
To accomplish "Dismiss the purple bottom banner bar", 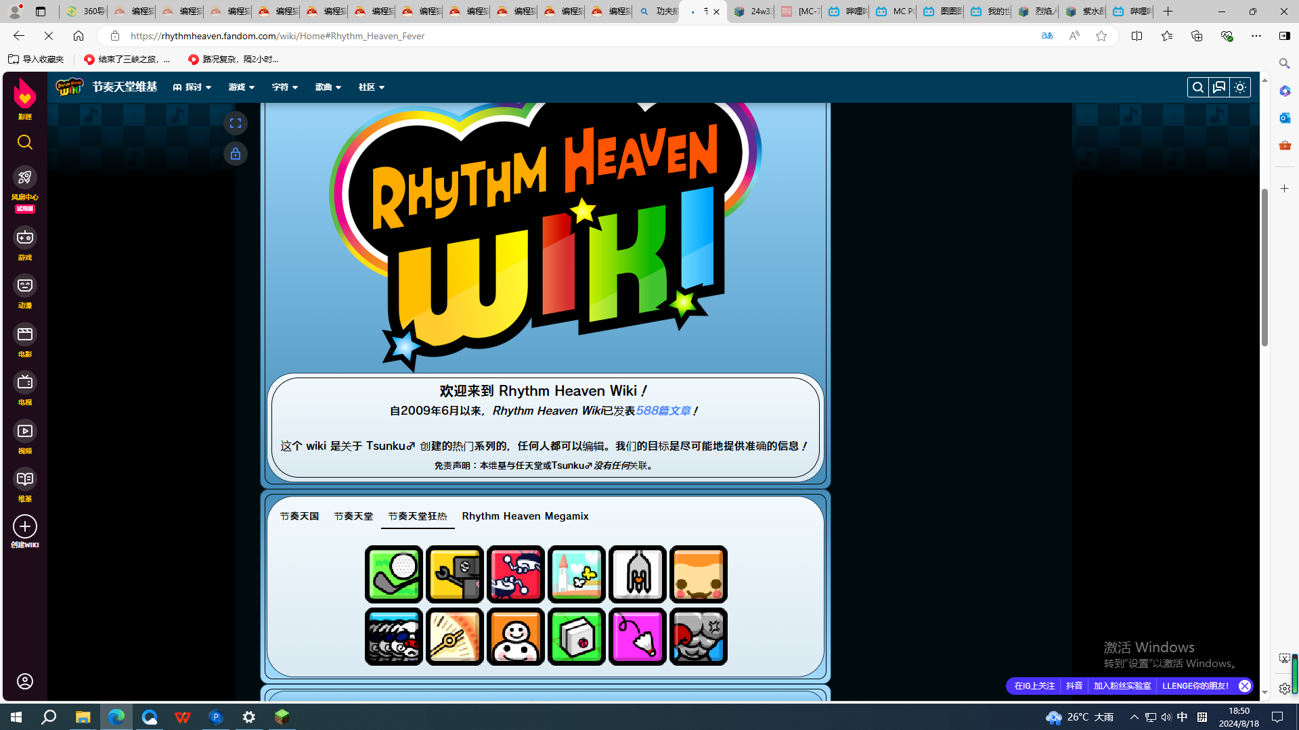I will tap(1245, 686).
